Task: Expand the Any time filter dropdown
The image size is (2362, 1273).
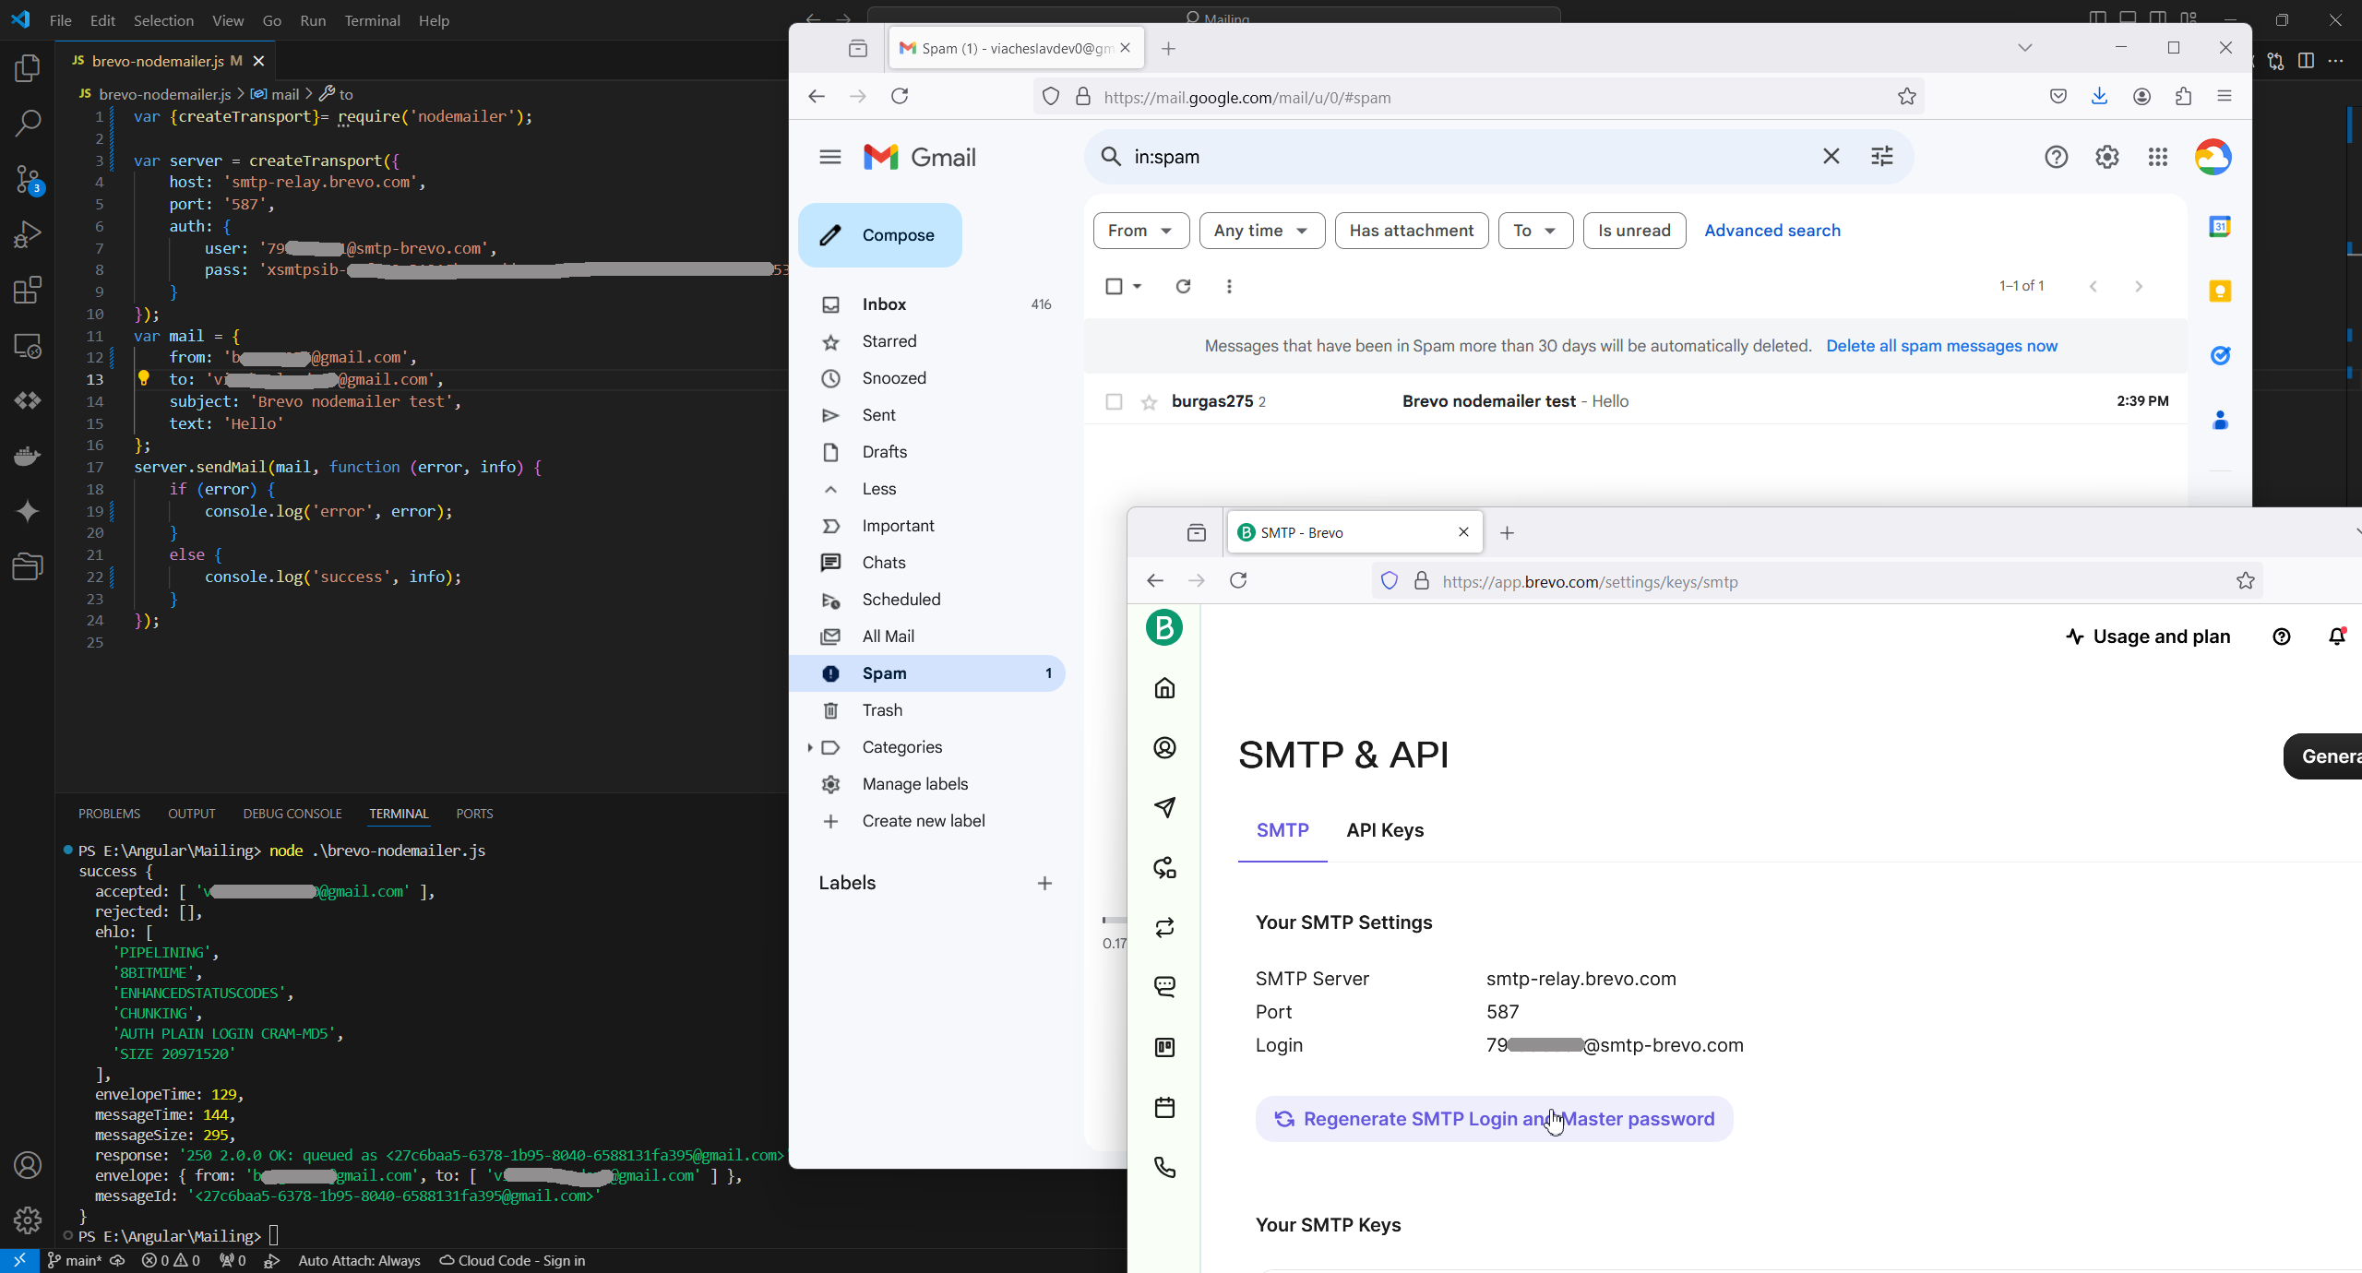Action: pyautogui.click(x=1261, y=231)
